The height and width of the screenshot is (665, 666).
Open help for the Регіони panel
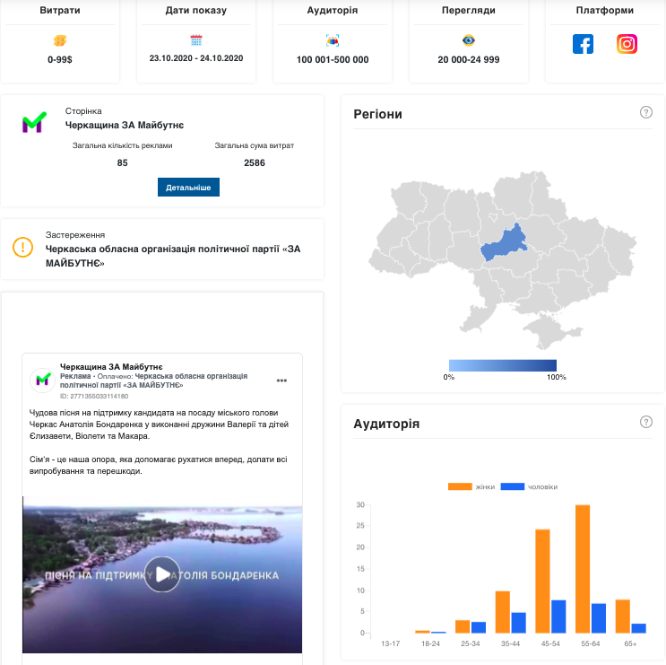[645, 112]
